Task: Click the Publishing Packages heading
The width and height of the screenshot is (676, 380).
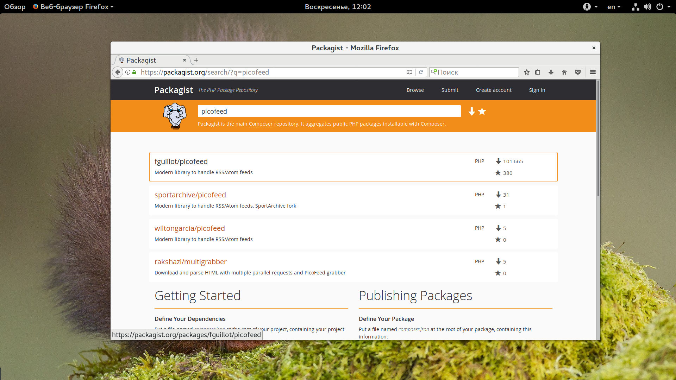Action: pyautogui.click(x=415, y=296)
